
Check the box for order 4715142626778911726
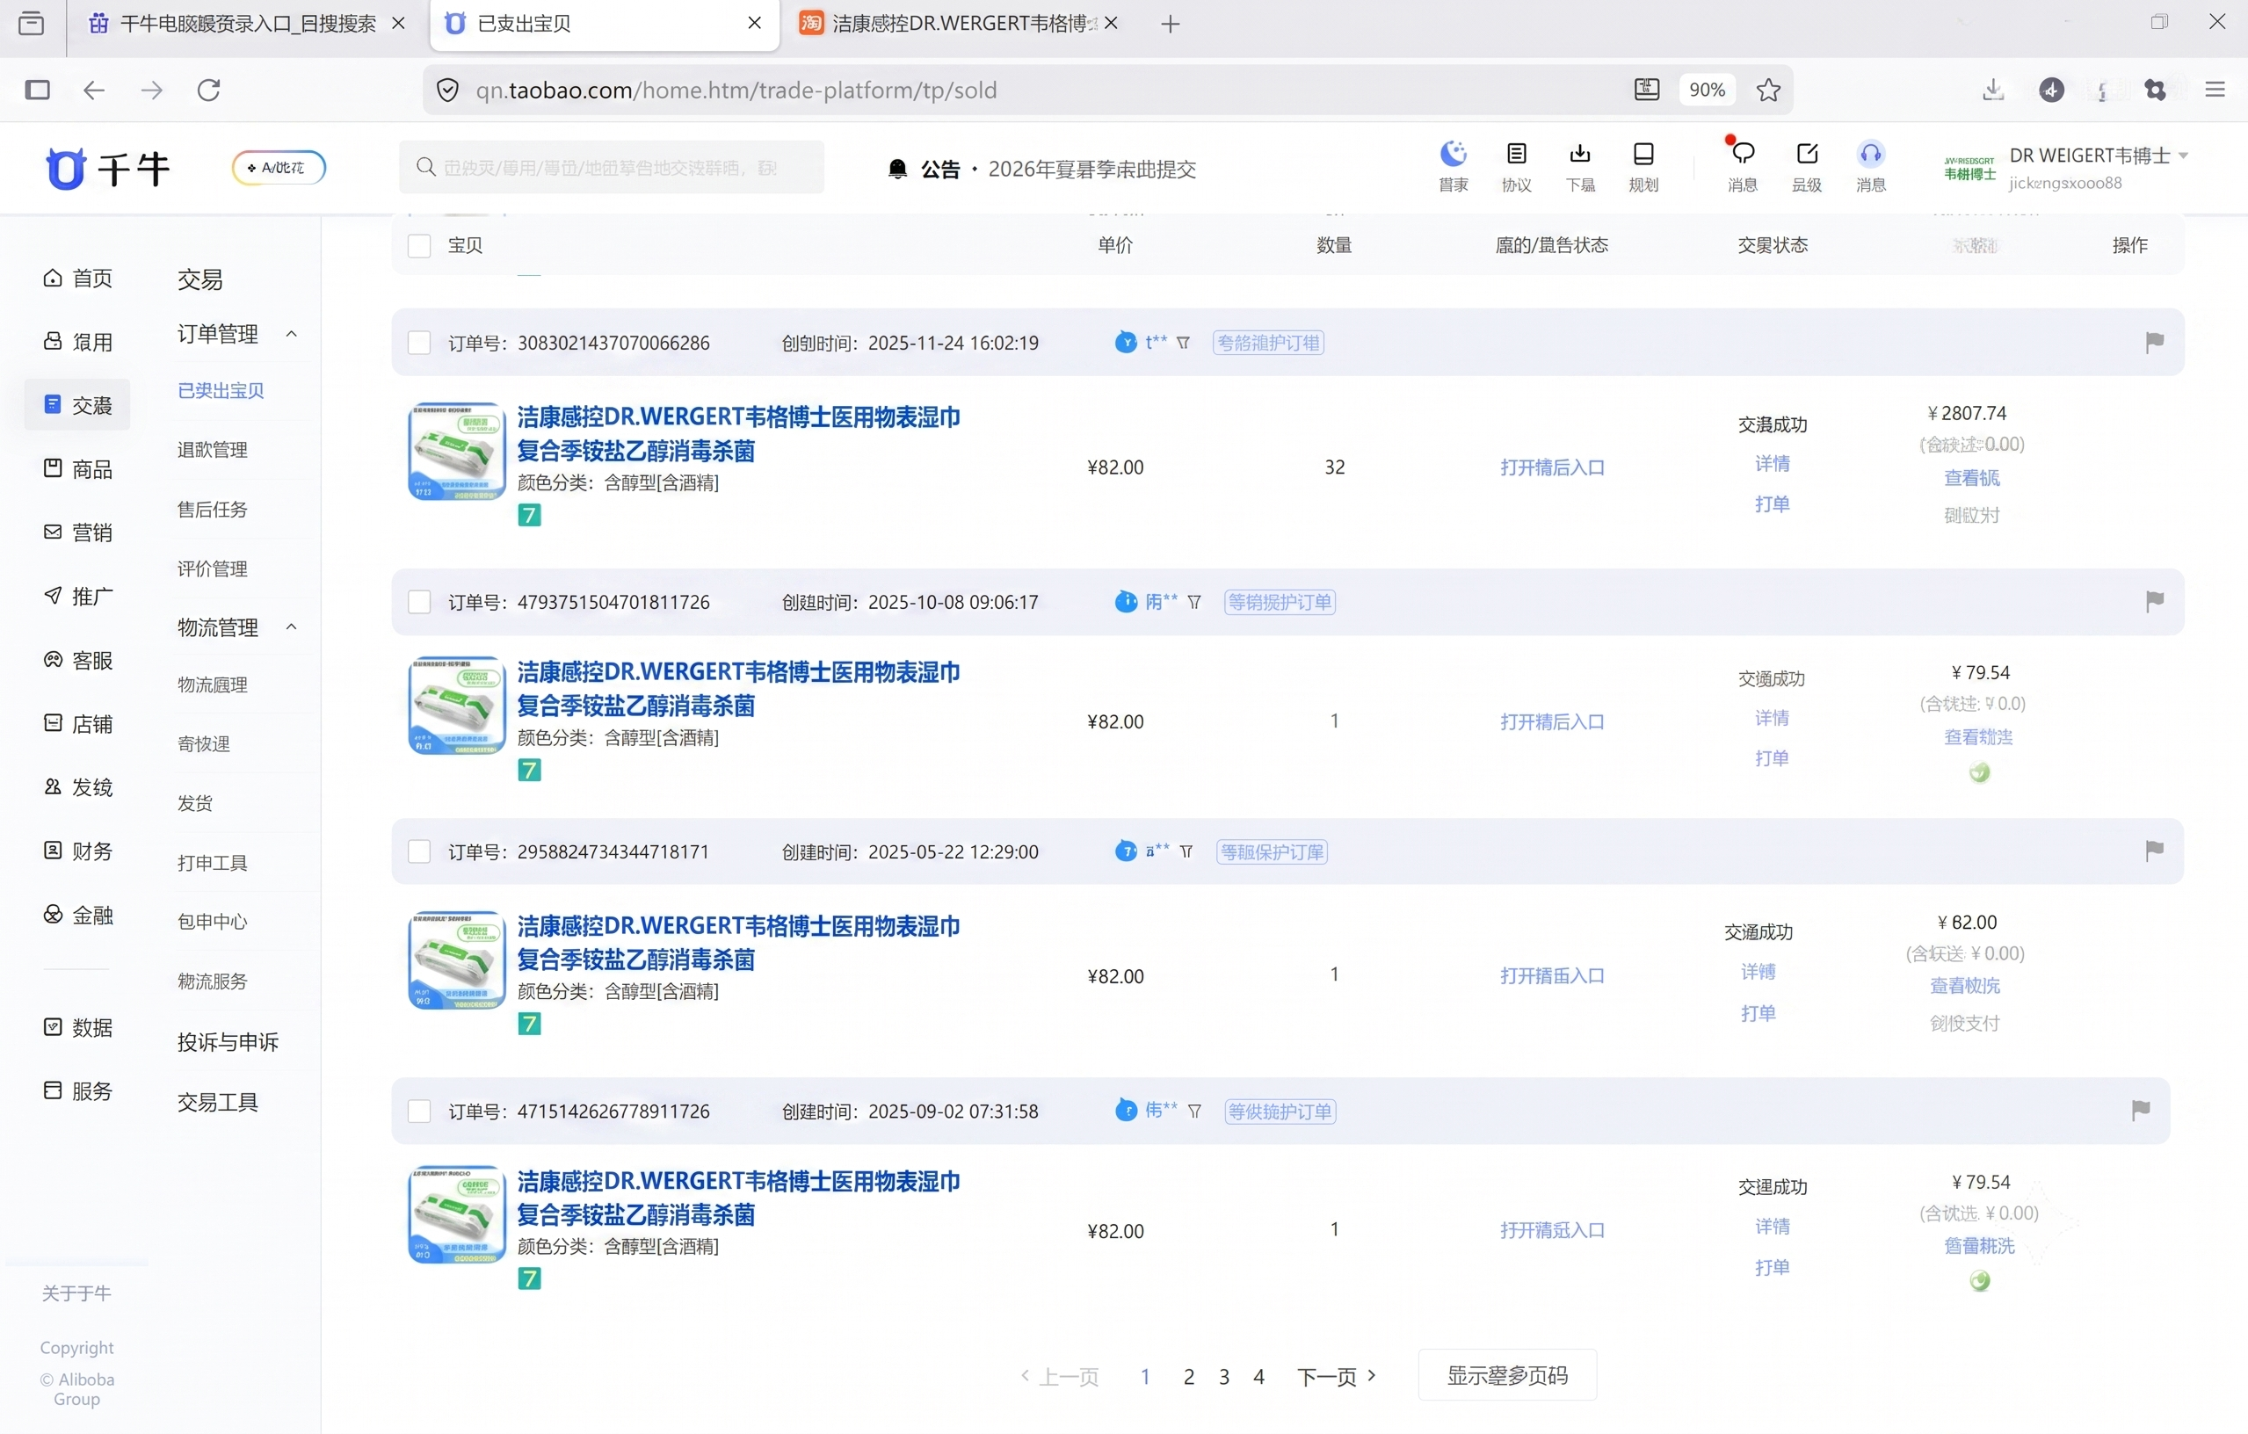coord(419,1111)
